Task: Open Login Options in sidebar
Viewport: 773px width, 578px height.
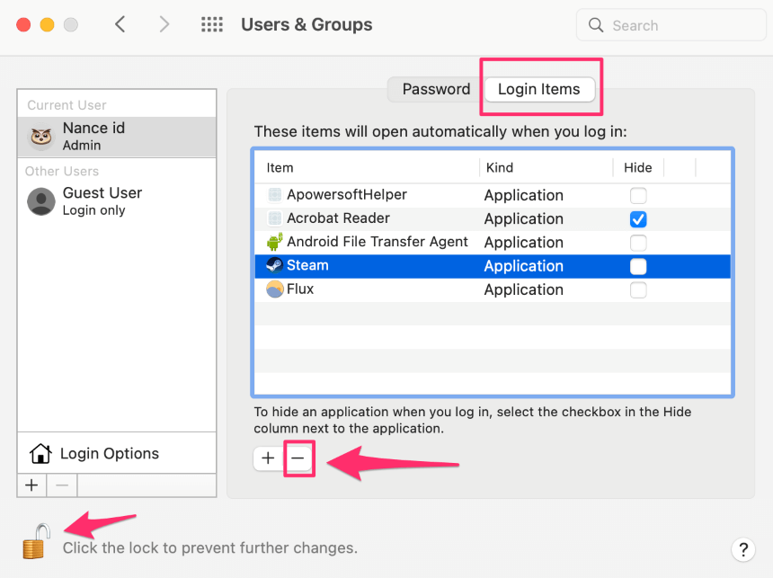Action: (108, 454)
